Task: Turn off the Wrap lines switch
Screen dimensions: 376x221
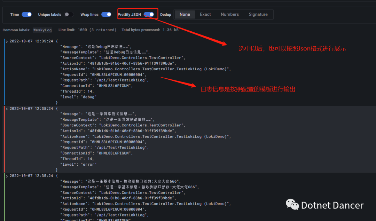Action: click(106, 15)
